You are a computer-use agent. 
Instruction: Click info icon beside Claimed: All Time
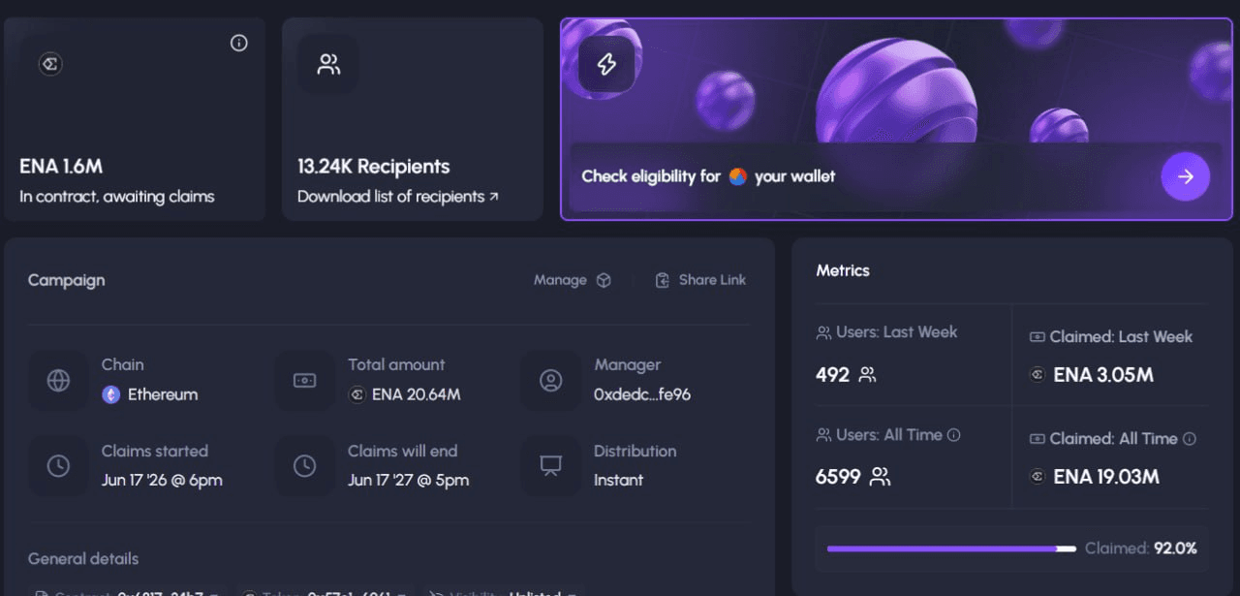click(1190, 438)
